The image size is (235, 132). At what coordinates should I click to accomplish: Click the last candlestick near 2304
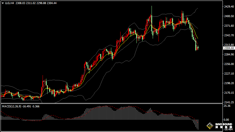coord(198,48)
